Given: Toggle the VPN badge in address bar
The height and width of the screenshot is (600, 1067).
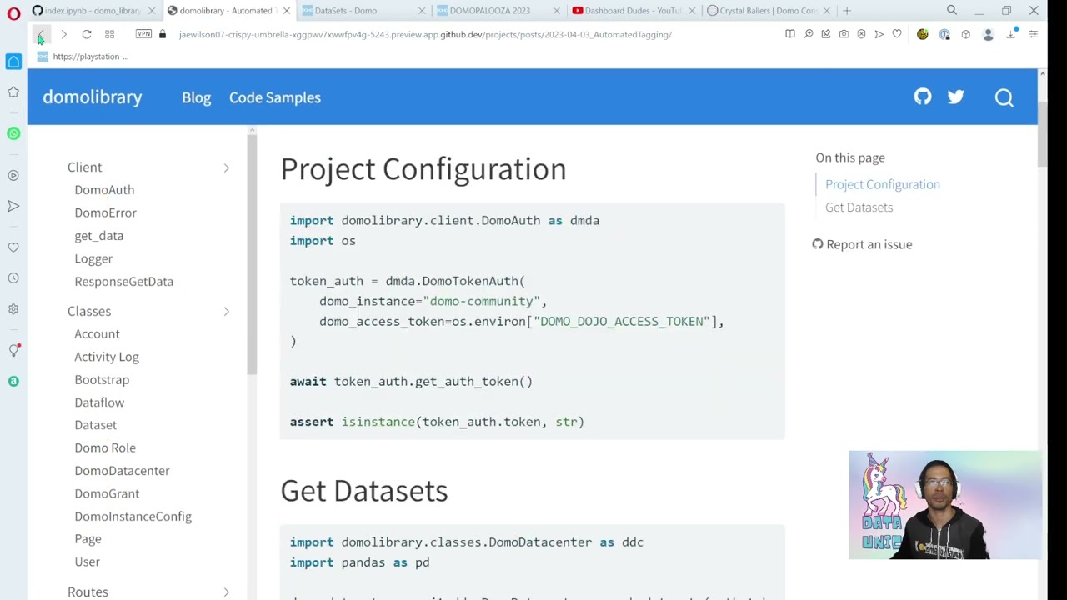Looking at the screenshot, I should 143,34.
